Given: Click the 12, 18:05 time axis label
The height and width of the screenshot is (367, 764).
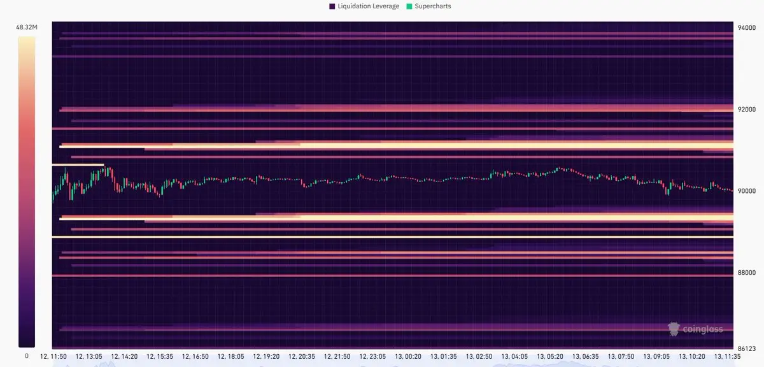Looking at the screenshot, I should point(230,356).
